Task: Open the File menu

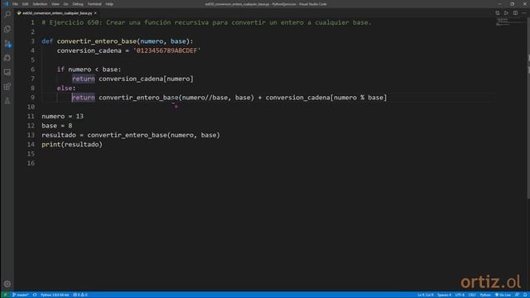Action: pos(15,4)
